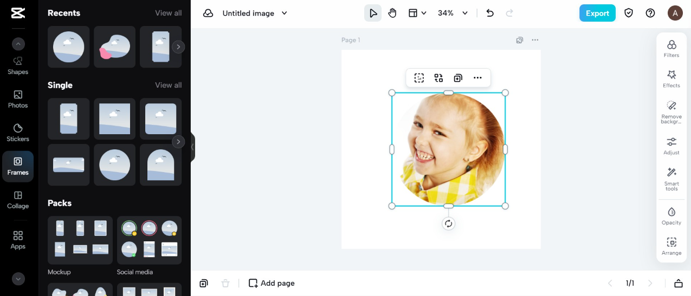View all Single frames

click(168, 85)
